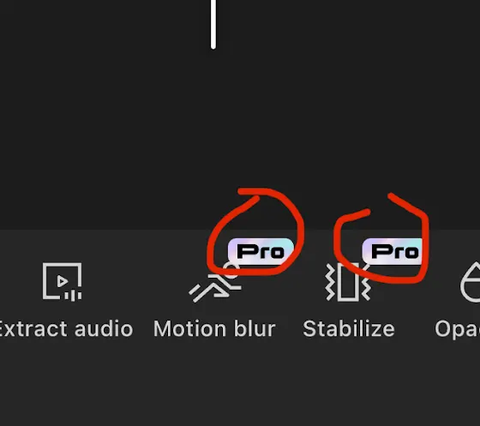Click the left wavy line of Stabilize icon
Image resolution: width=480 pixels, height=426 pixels.
click(330, 282)
